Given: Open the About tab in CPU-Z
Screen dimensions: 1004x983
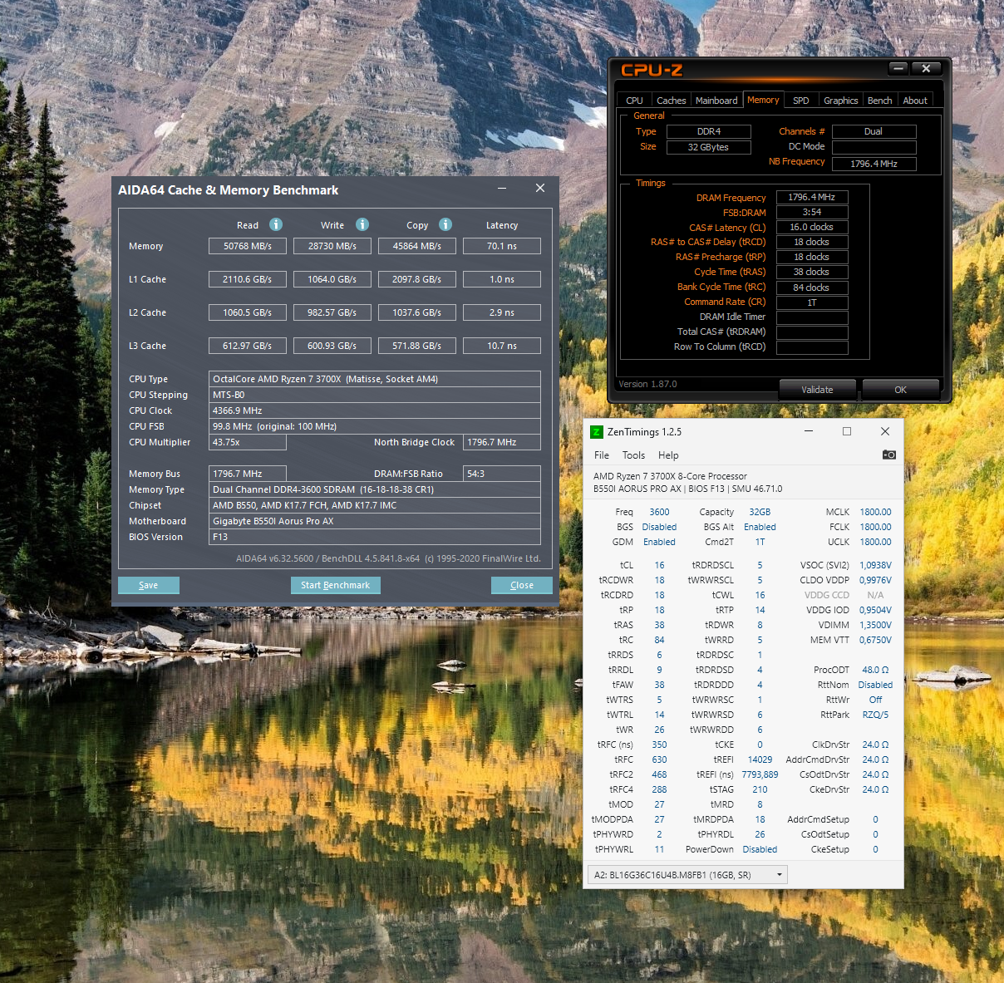Looking at the screenshot, I should pyautogui.click(x=915, y=101).
